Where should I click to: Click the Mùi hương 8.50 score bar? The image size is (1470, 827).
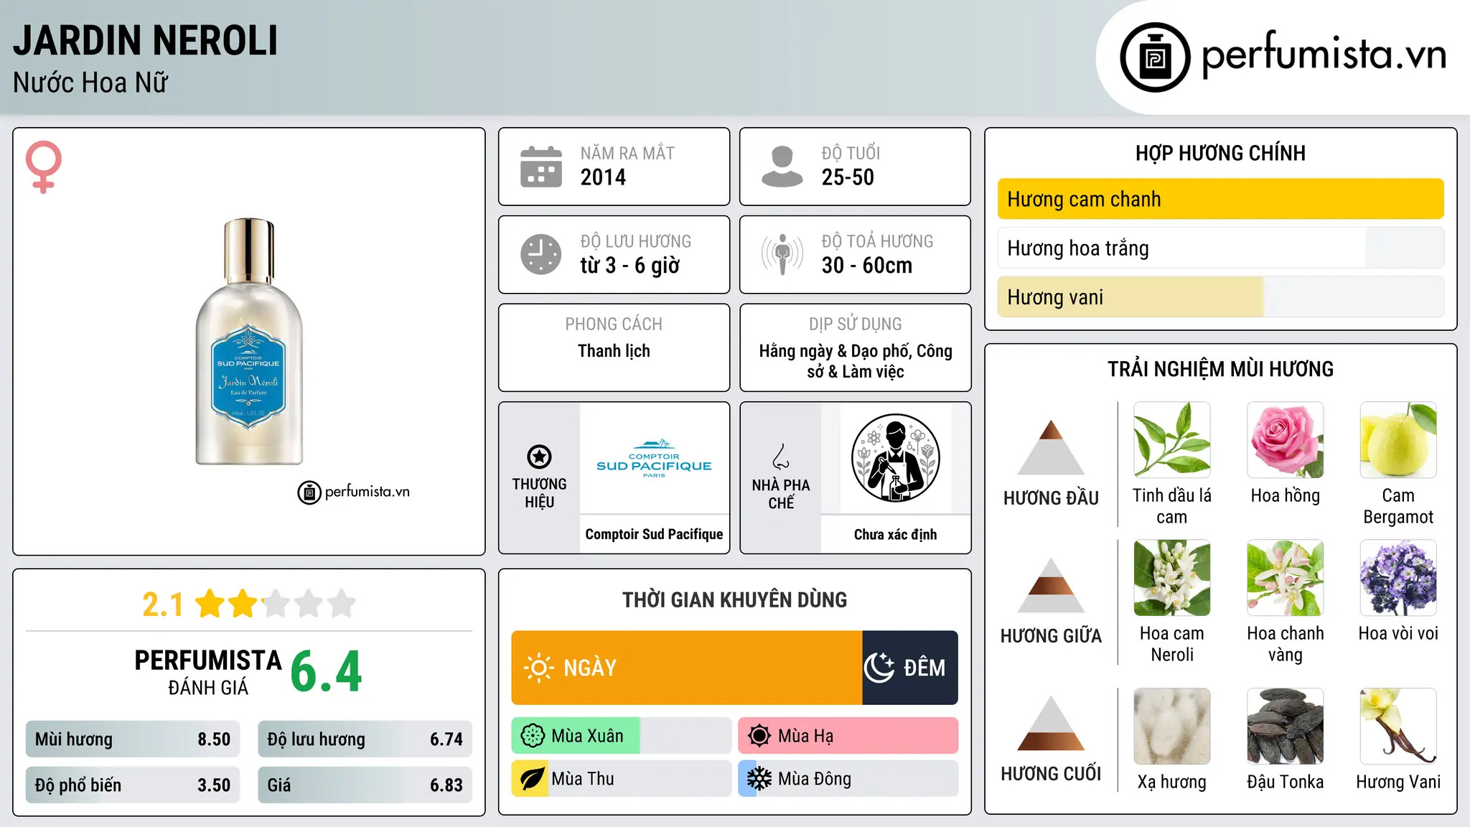coord(133,739)
